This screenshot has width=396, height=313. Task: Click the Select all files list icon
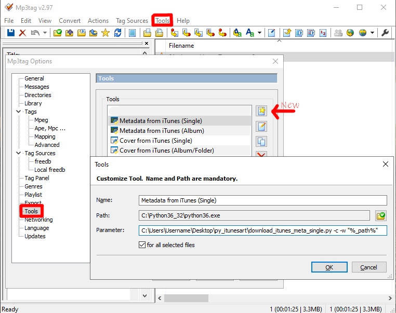132,33
